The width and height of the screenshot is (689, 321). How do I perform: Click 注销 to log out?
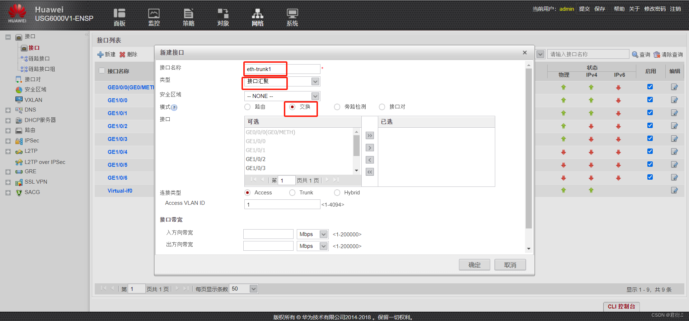coord(675,9)
